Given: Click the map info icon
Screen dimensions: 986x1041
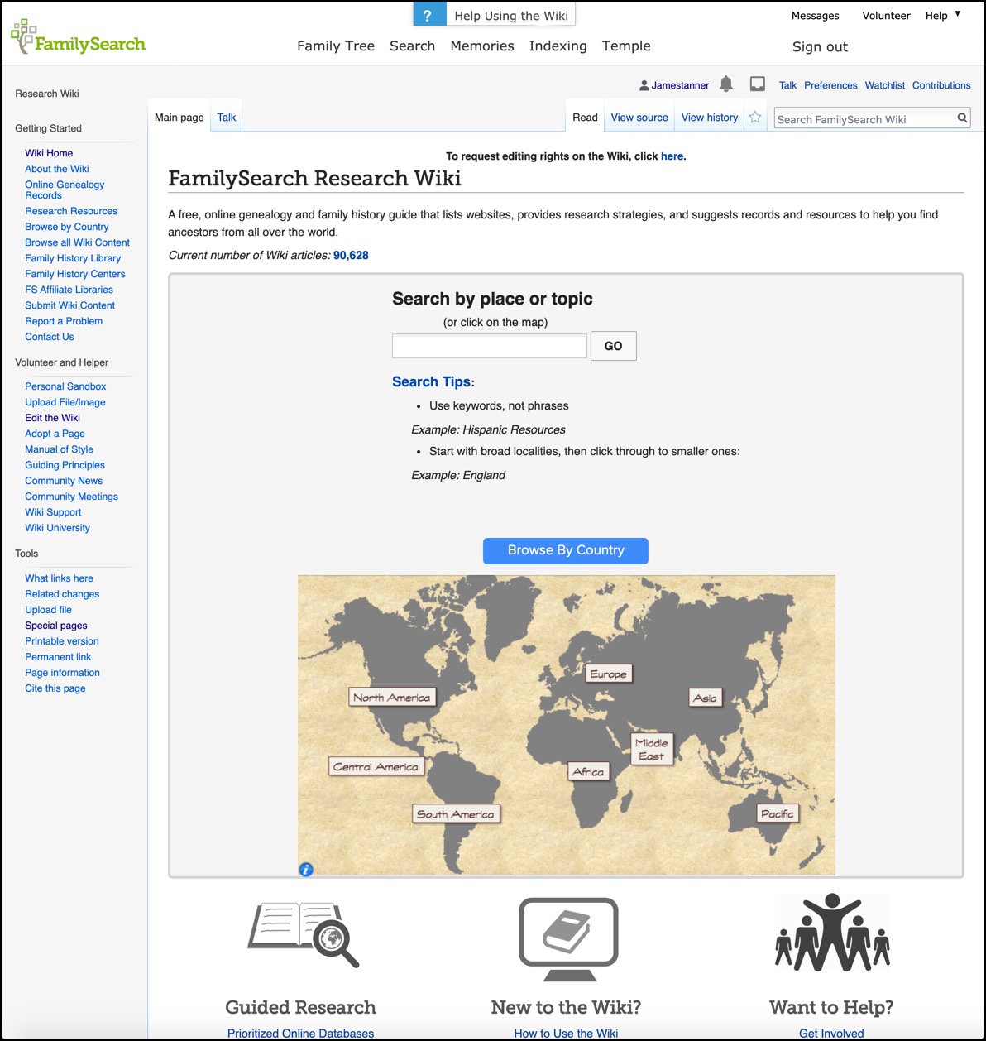Looking at the screenshot, I should coord(307,869).
